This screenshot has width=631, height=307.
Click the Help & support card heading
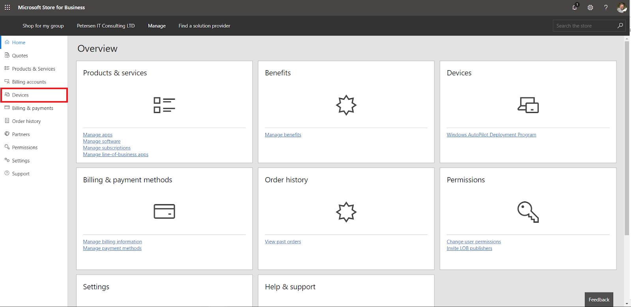(290, 287)
